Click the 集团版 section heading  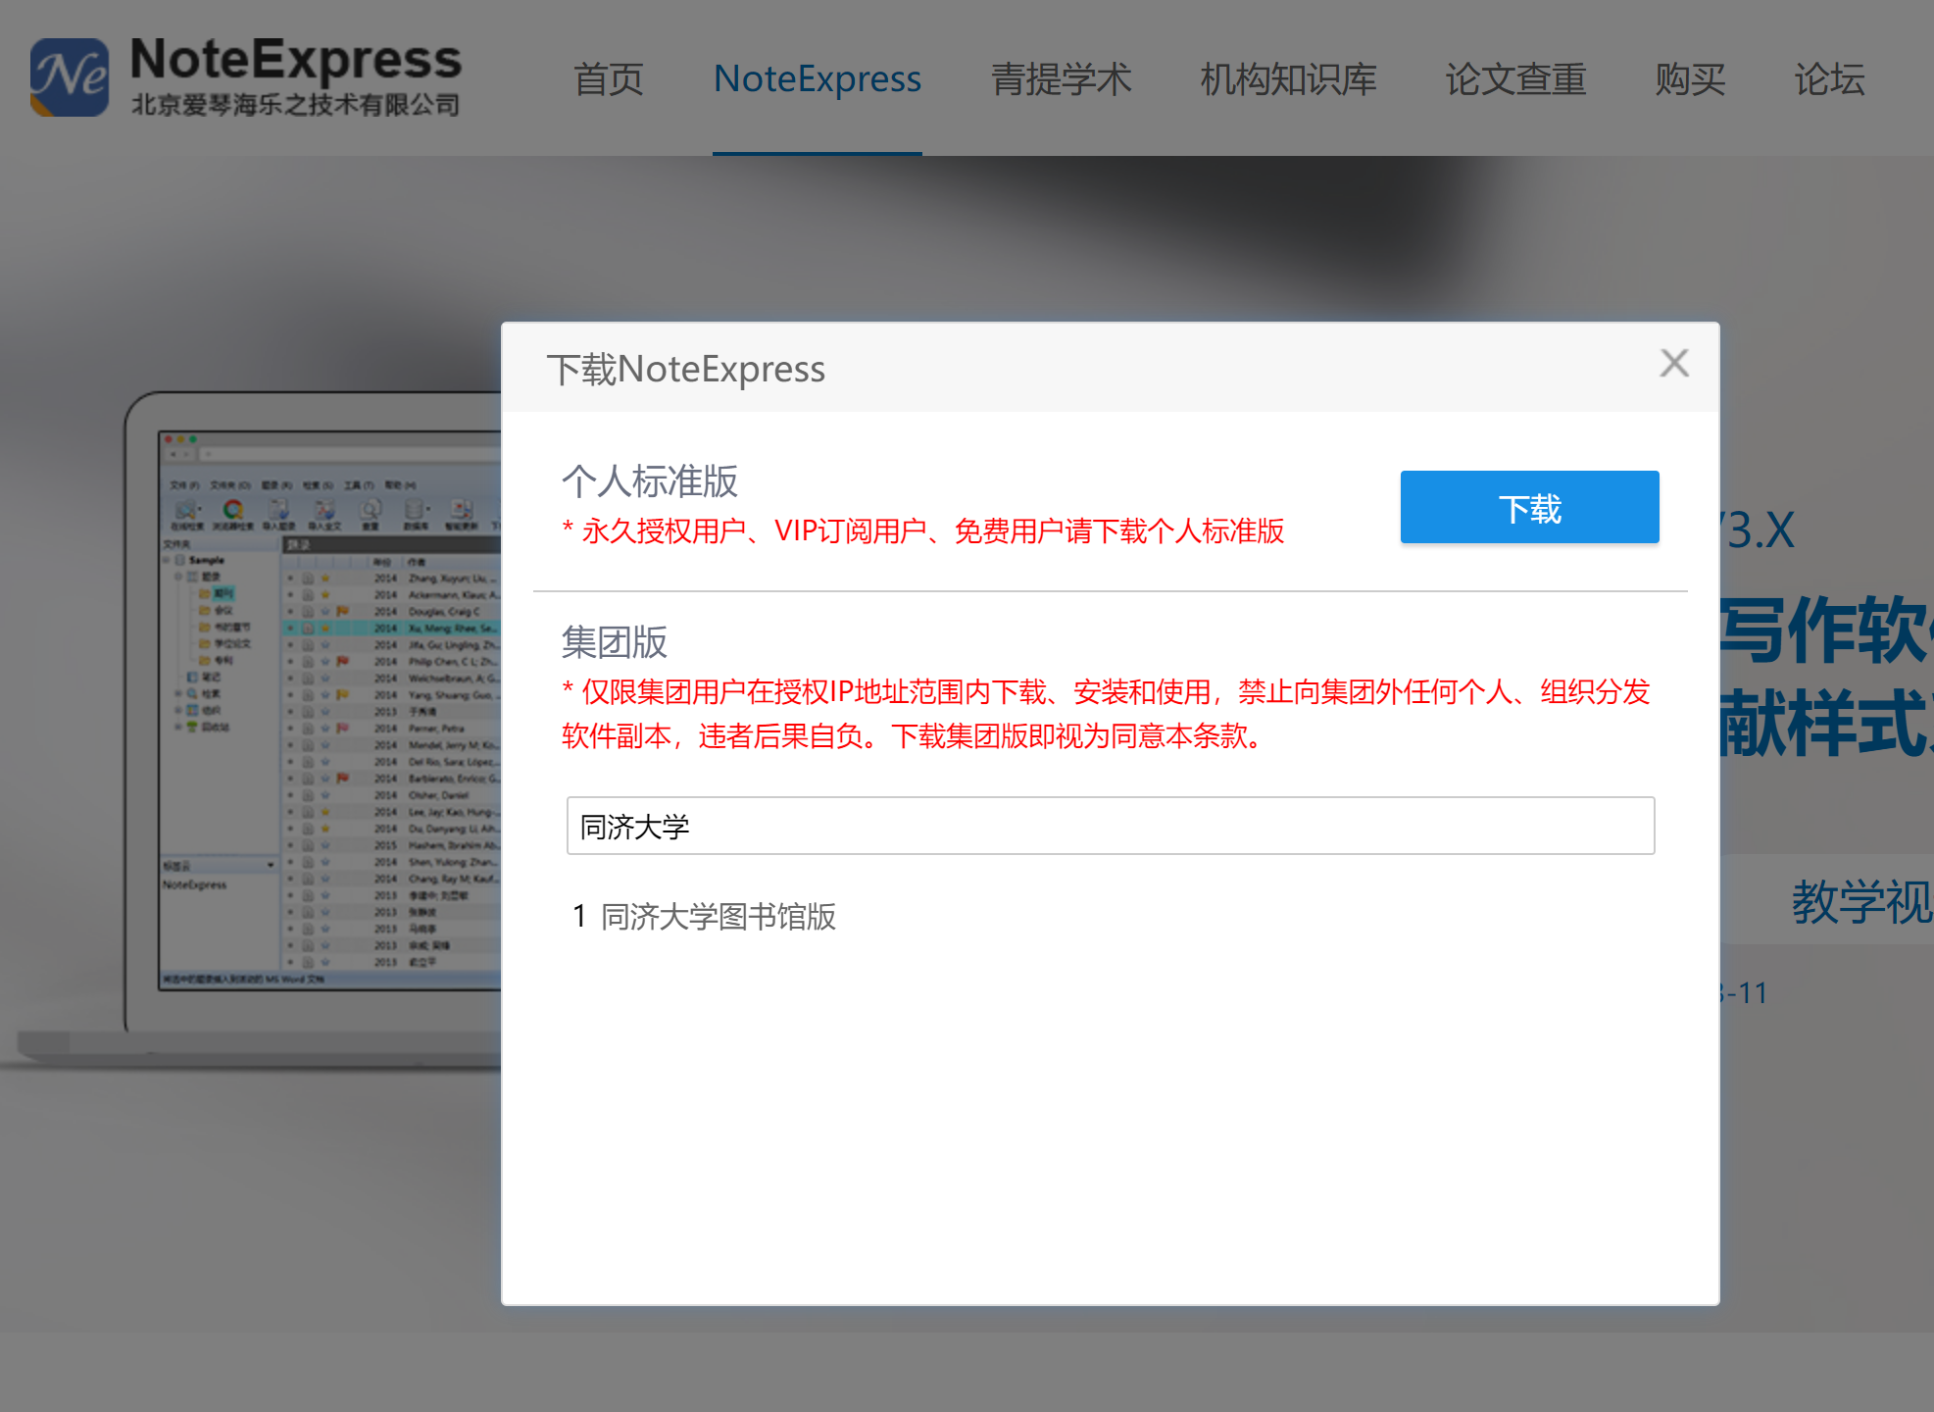(x=614, y=642)
